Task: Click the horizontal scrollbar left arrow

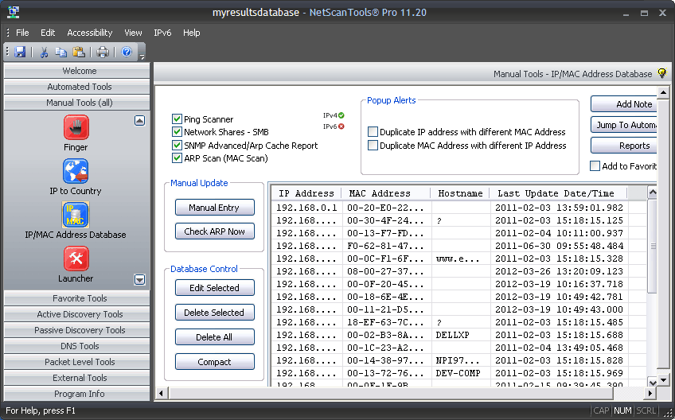Action: pyautogui.click(x=162, y=393)
